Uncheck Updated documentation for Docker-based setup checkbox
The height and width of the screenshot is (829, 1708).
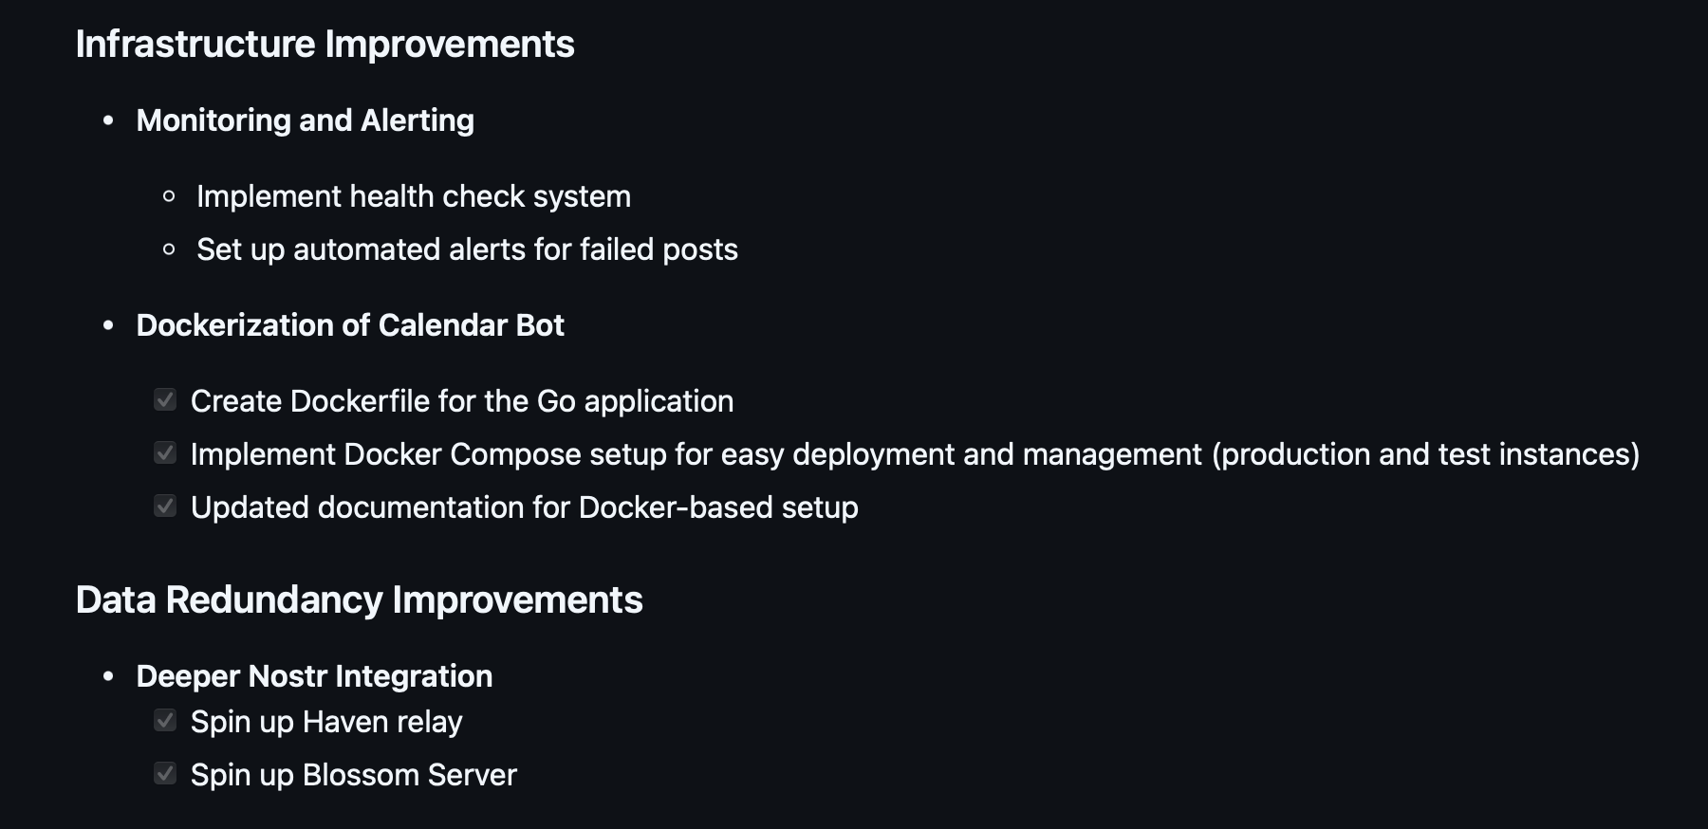[165, 507]
